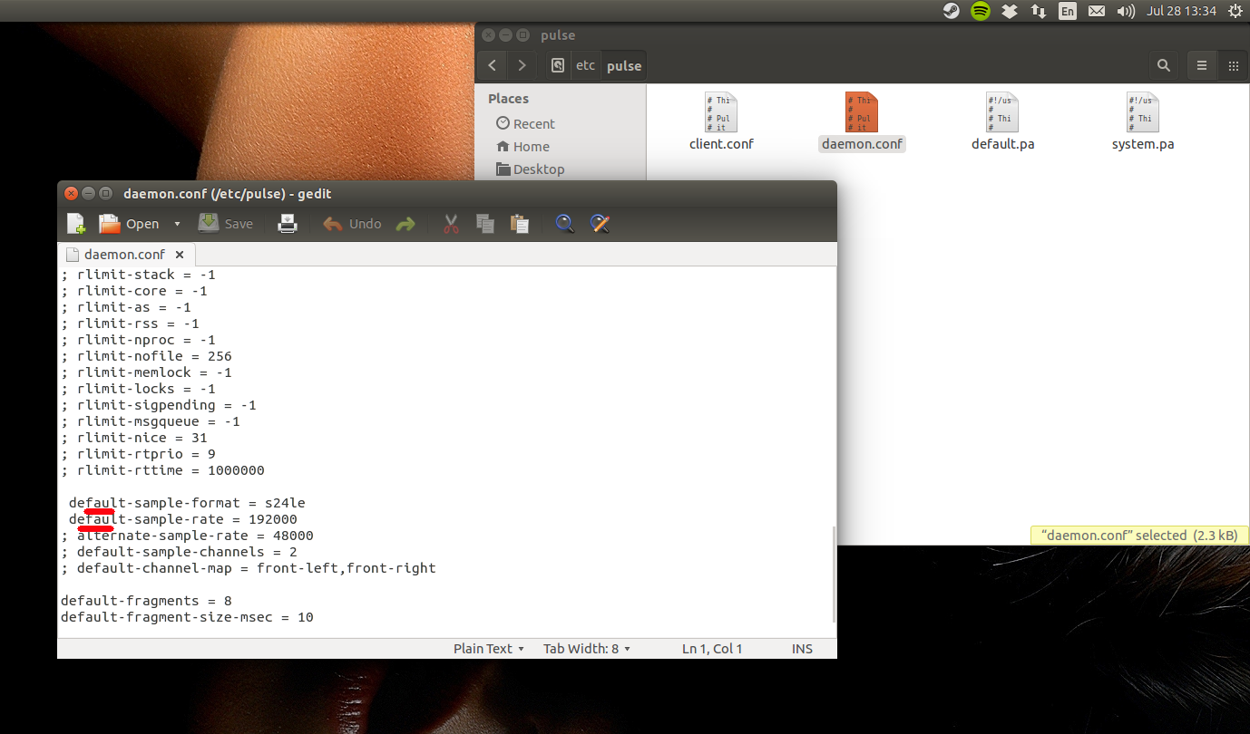
Task: Expand the recent files arrow beside Open
Action: (177, 224)
